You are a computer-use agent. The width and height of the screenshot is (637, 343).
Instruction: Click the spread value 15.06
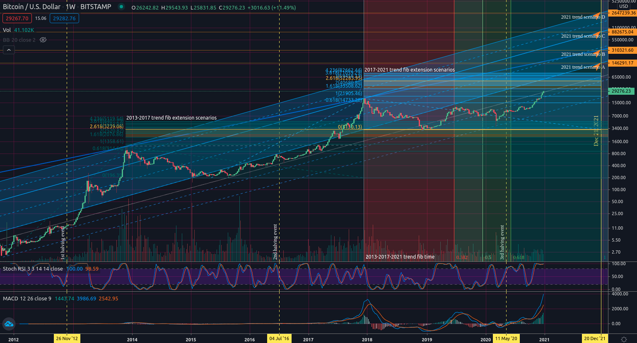tap(41, 18)
